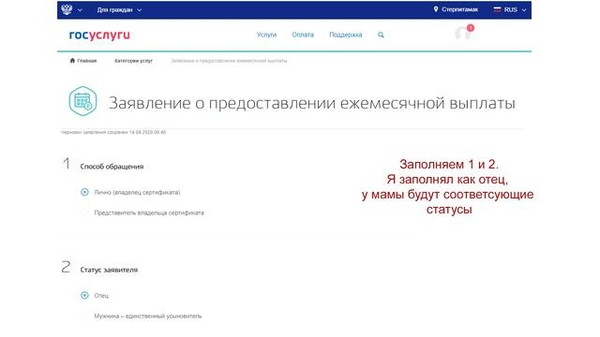Select 'Представитель владельца сертификата' radio

click(x=84, y=212)
